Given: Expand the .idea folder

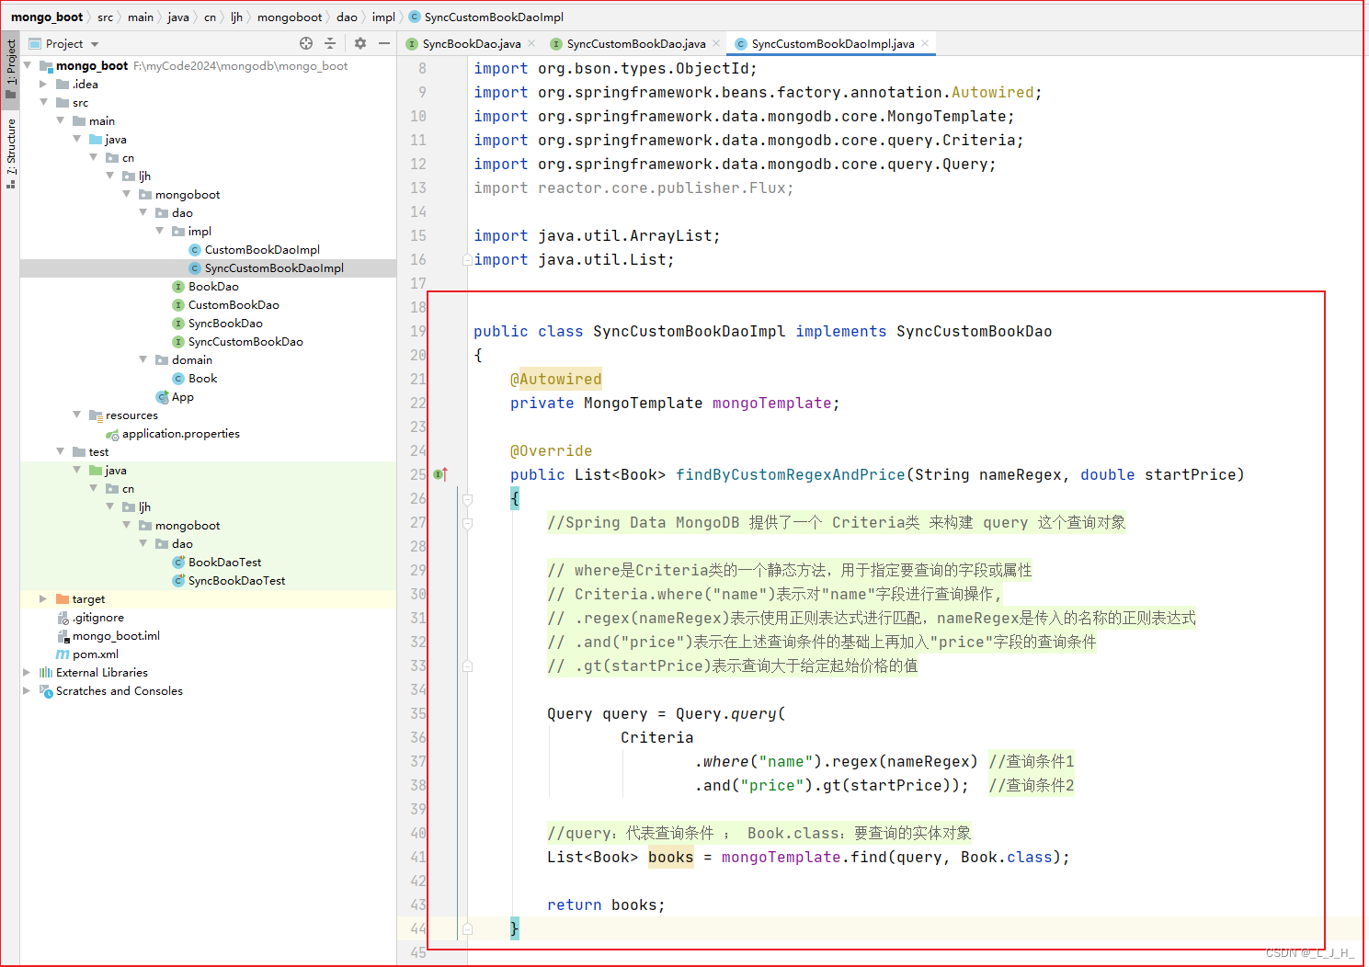Looking at the screenshot, I should [43, 84].
